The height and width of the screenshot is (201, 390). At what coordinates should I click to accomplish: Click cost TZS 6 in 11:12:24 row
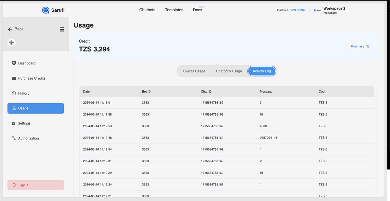(323, 185)
